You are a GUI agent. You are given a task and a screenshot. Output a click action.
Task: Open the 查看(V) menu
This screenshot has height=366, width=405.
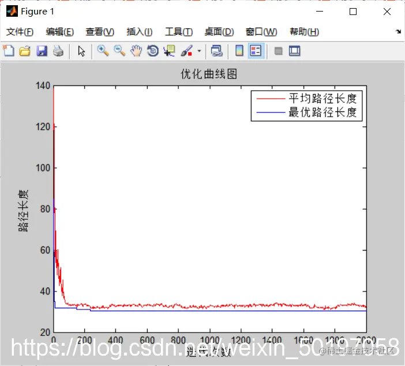(100, 32)
